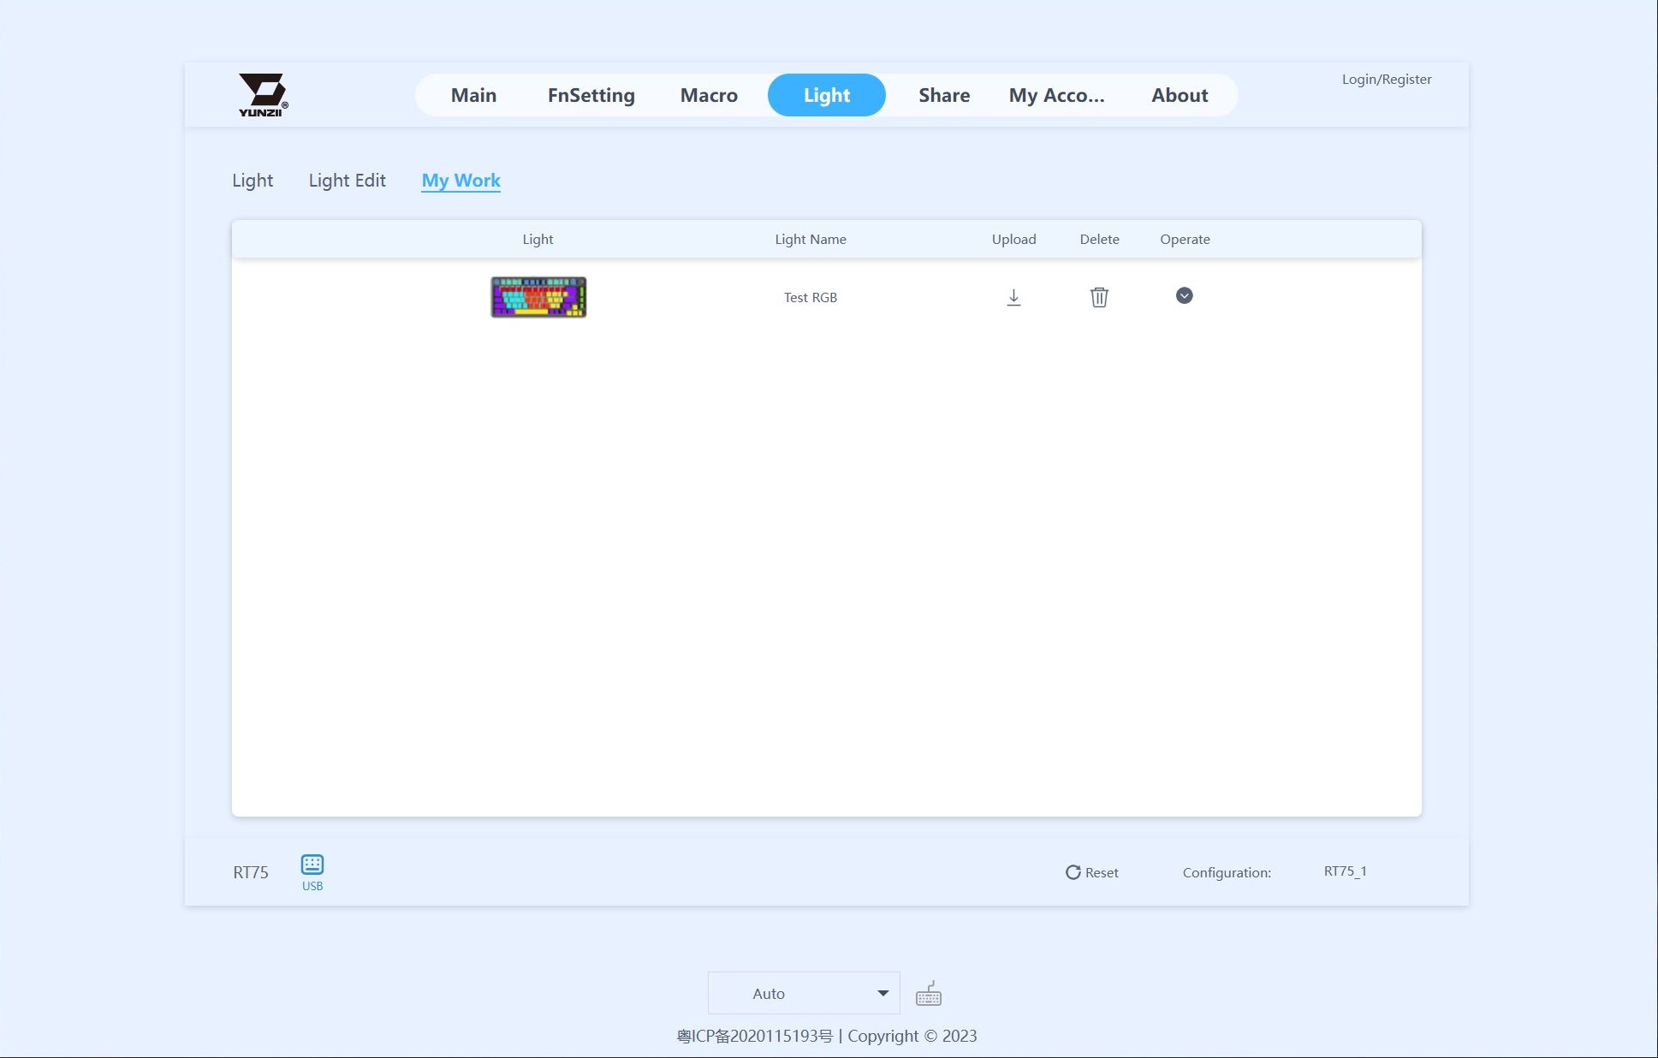Go to the Macro tab
Screen dimensions: 1658x1058
click(709, 95)
